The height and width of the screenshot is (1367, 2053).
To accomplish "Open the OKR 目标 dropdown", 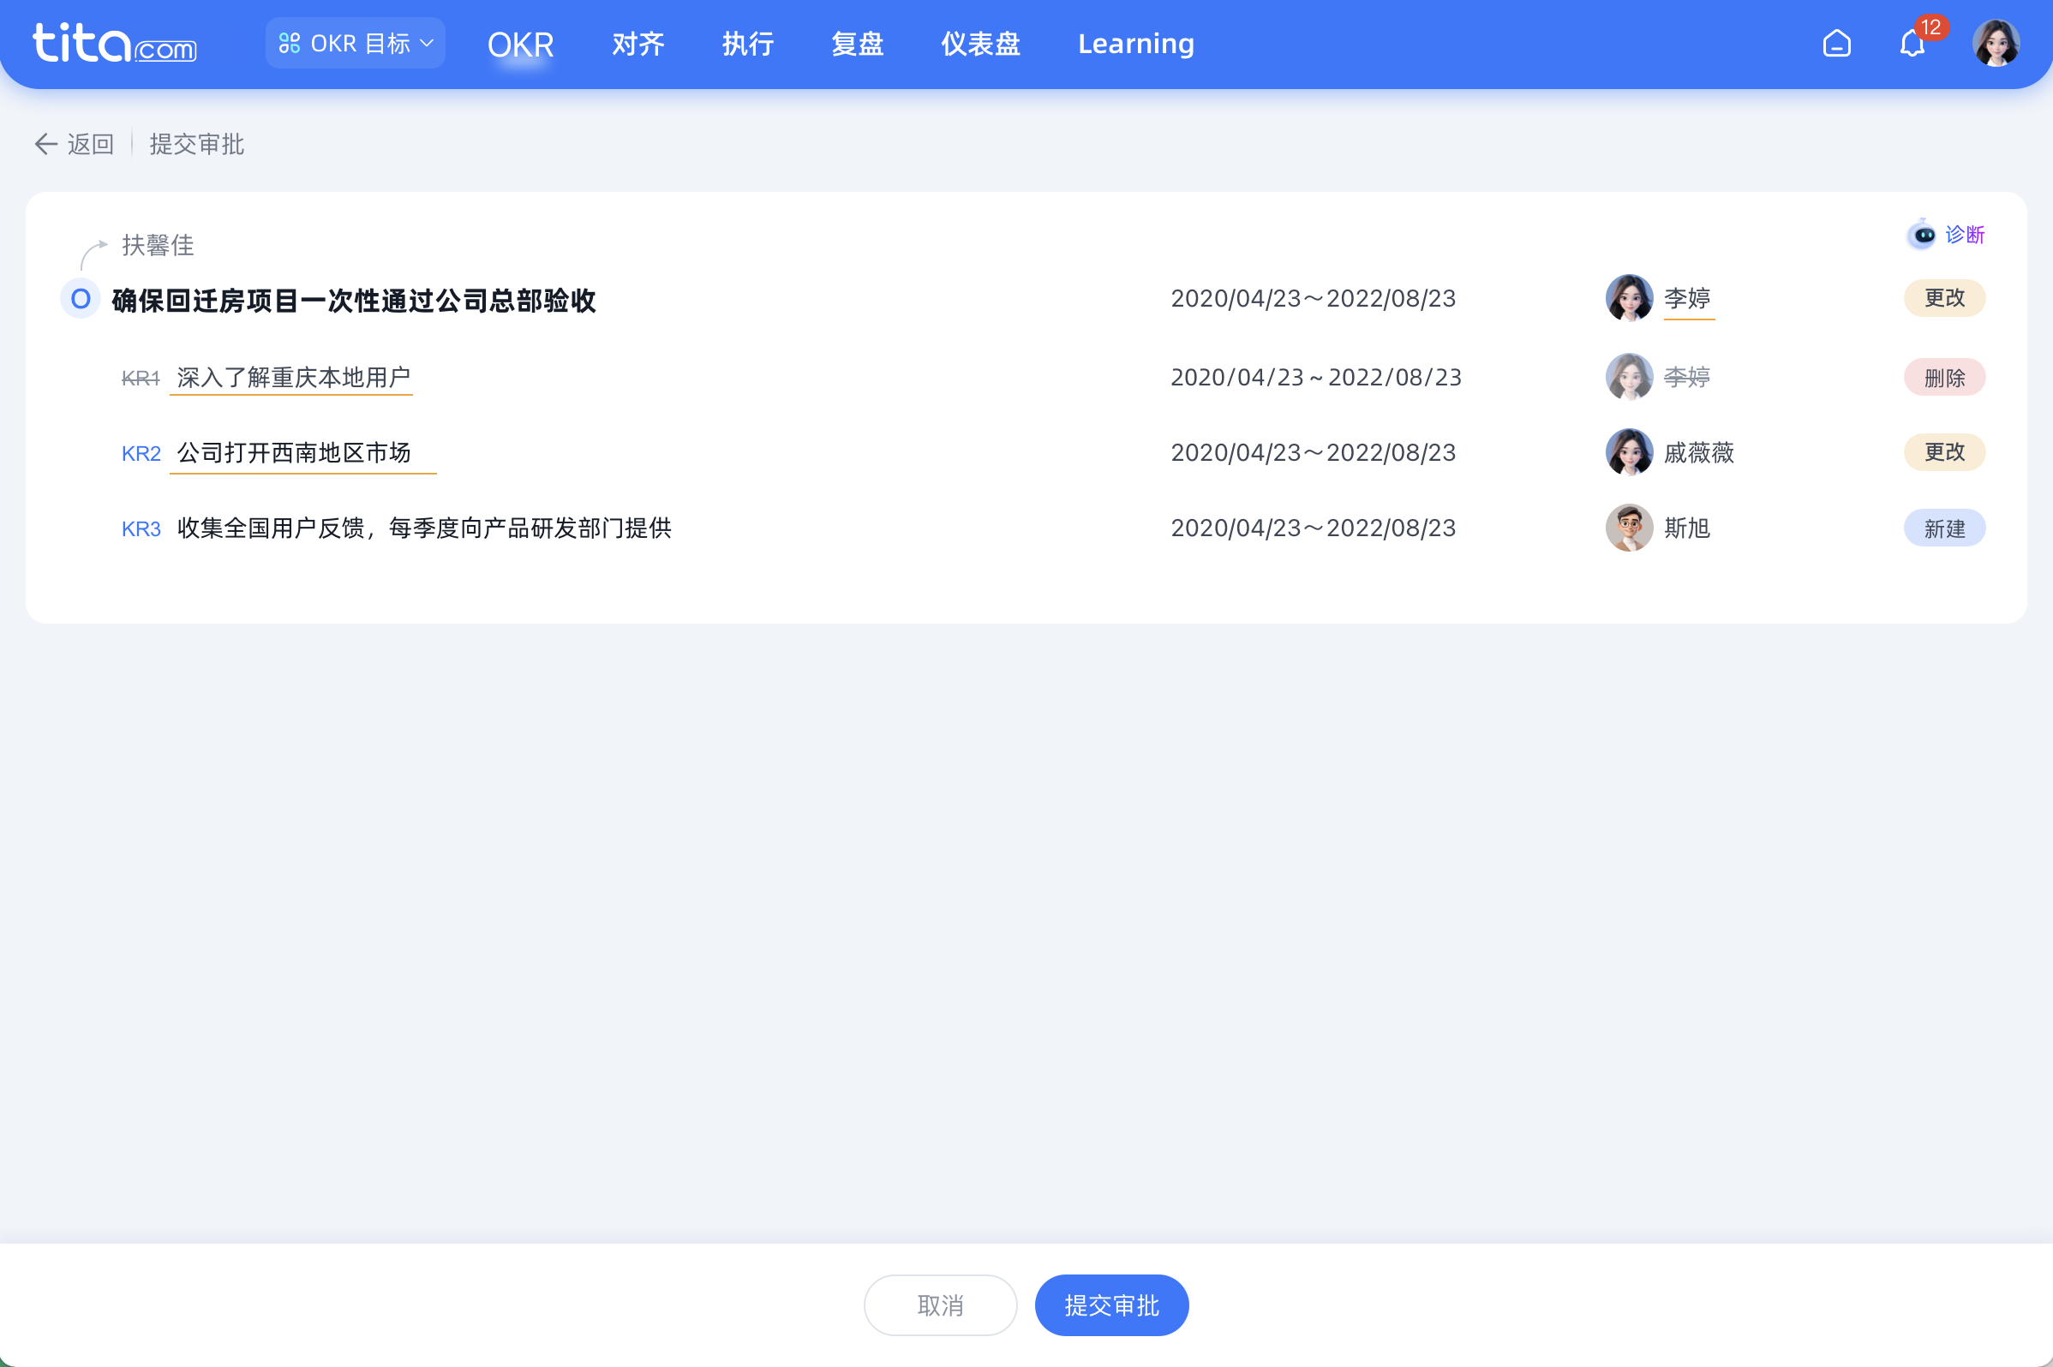I will pyautogui.click(x=354, y=42).
